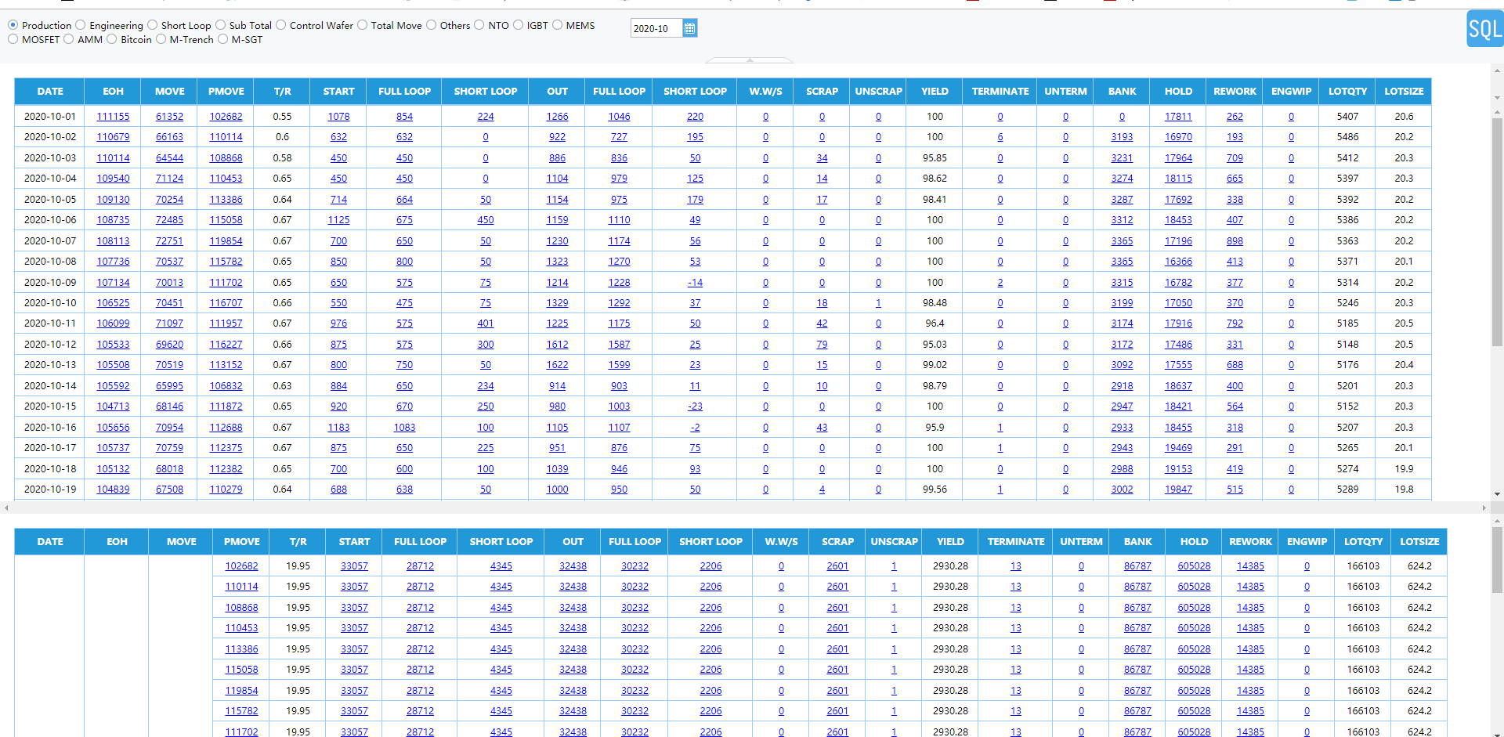Image resolution: width=1504 pixels, height=737 pixels.
Task: Choose the Short Loop radio option
Action: 153,25
